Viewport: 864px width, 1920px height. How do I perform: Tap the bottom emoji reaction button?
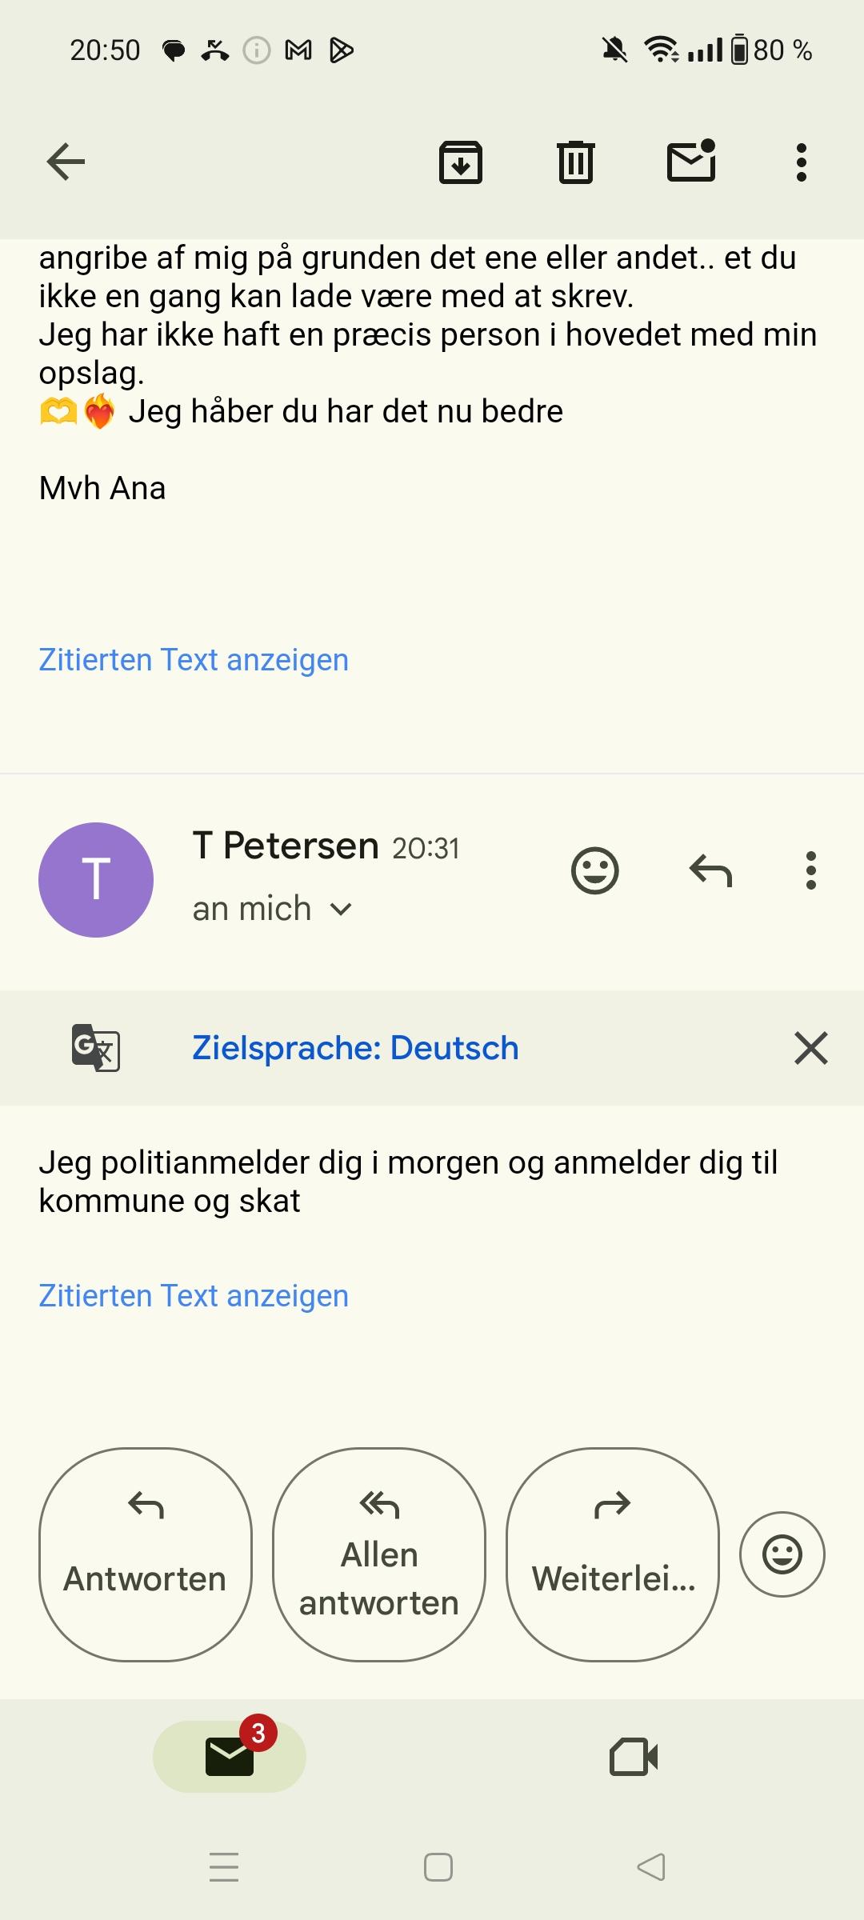click(x=782, y=1554)
